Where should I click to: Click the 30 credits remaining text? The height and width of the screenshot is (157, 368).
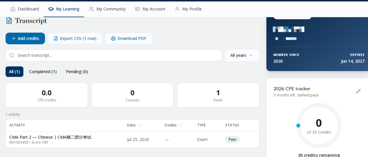[x=319, y=155]
